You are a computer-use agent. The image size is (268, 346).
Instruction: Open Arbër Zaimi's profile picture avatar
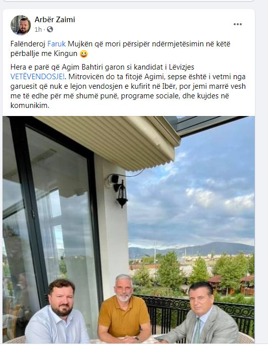(x=21, y=25)
